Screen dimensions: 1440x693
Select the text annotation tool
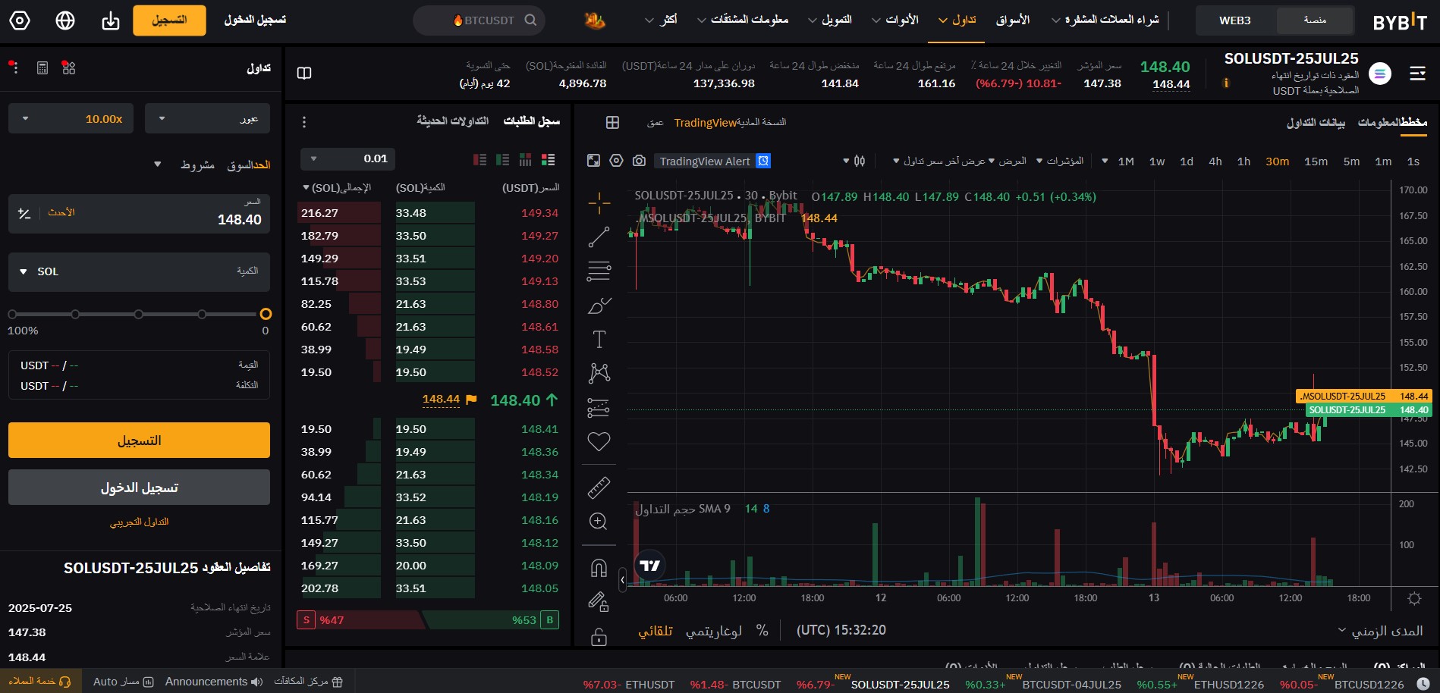[599, 339]
